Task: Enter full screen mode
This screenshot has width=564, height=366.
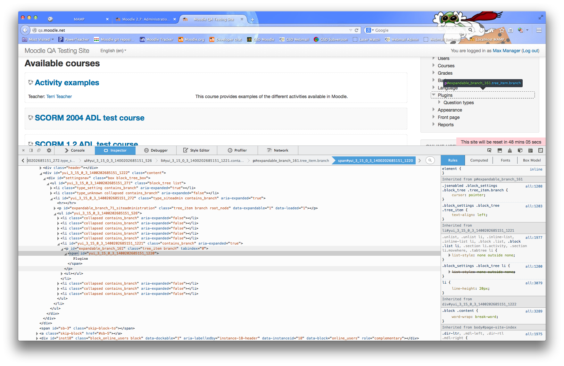Action: point(541,17)
